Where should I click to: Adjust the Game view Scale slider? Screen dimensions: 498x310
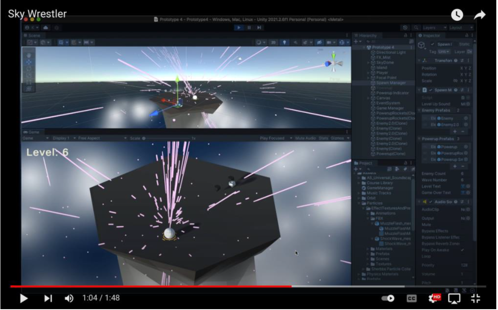click(x=144, y=138)
